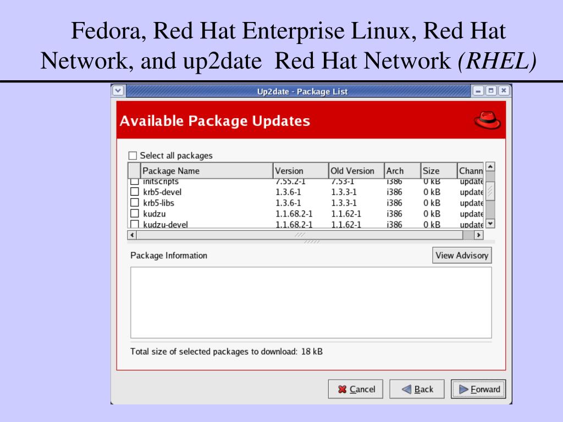Click the Red Hat logo icon
This screenshot has height=422, width=563.
pos(487,120)
